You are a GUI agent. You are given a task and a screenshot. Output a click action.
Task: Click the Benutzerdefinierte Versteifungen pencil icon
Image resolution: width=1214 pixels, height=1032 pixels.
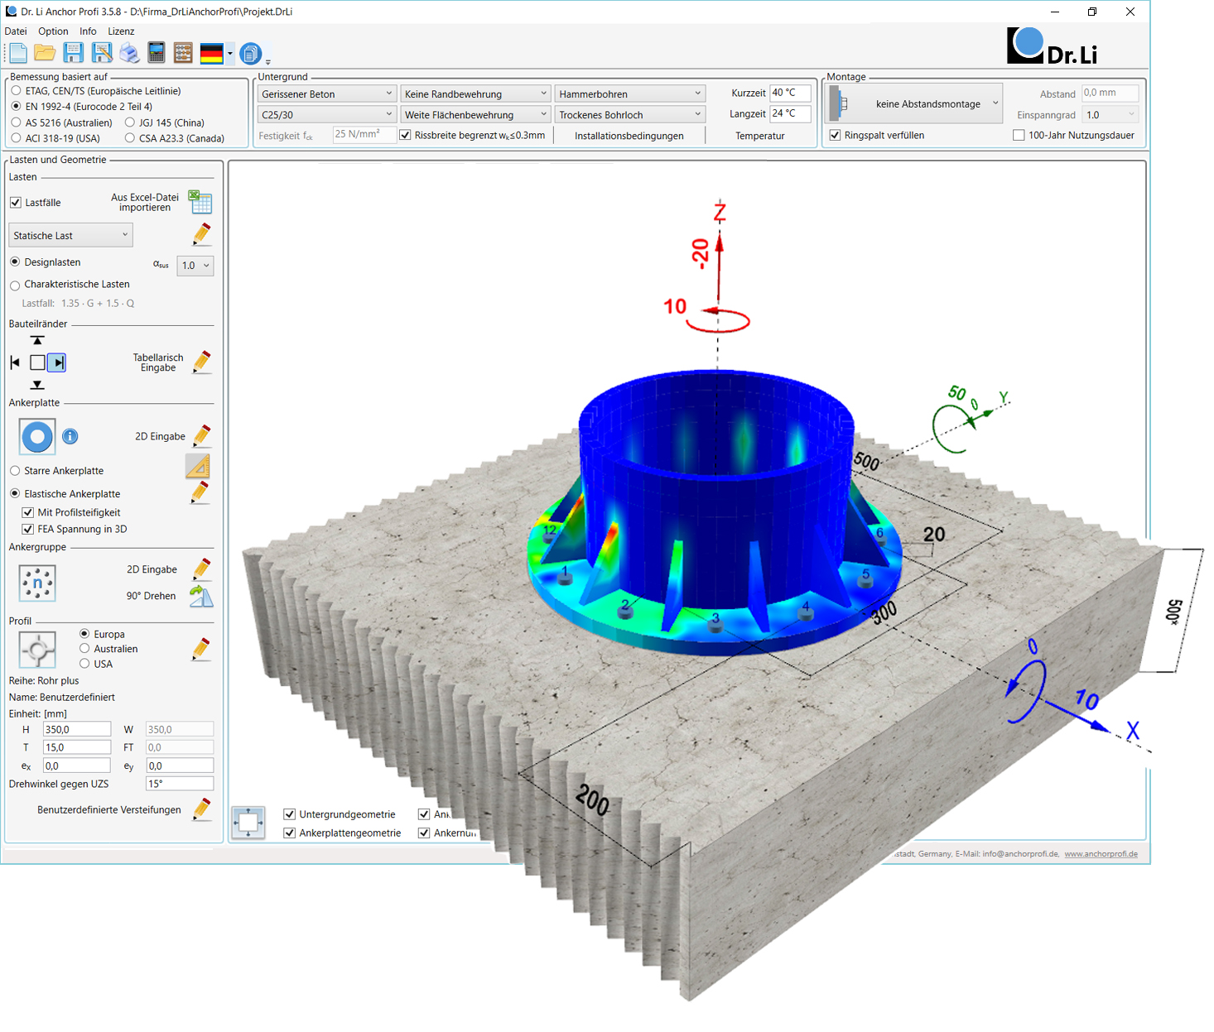pos(202,809)
